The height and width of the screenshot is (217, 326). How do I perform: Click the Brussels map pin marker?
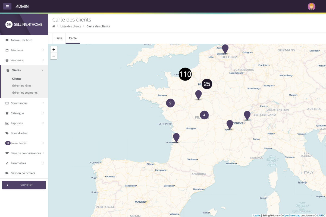point(225,49)
